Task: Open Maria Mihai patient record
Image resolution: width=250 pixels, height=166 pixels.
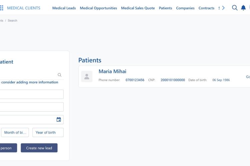Action: (112, 71)
